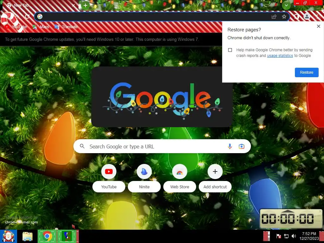324x243 pixels.
Task: Click the Windows 10 update notice text
Action: (x=102, y=39)
